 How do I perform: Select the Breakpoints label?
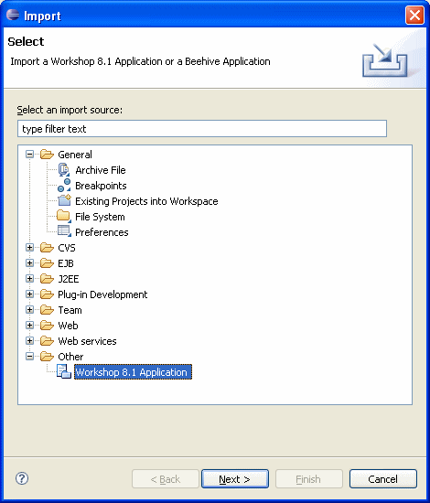point(101,186)
